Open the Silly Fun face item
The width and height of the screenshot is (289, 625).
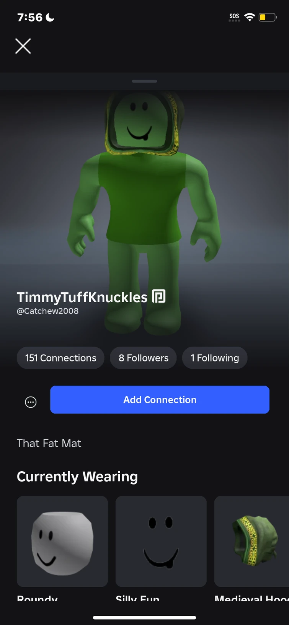(x=161, y=541)
